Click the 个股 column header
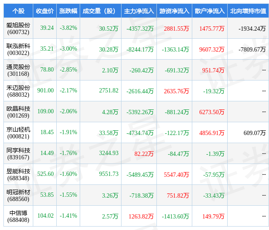Image resolution: width=269 pixels, height=230 pixels. pos(18,11)
